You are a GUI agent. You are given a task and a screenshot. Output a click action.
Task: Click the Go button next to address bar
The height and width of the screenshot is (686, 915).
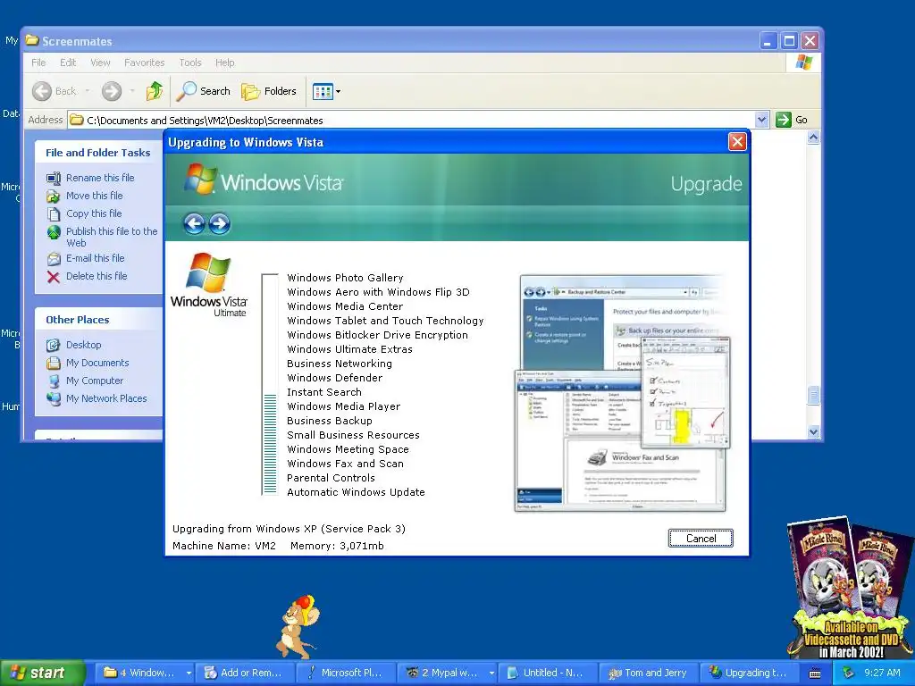coord(792,120)
